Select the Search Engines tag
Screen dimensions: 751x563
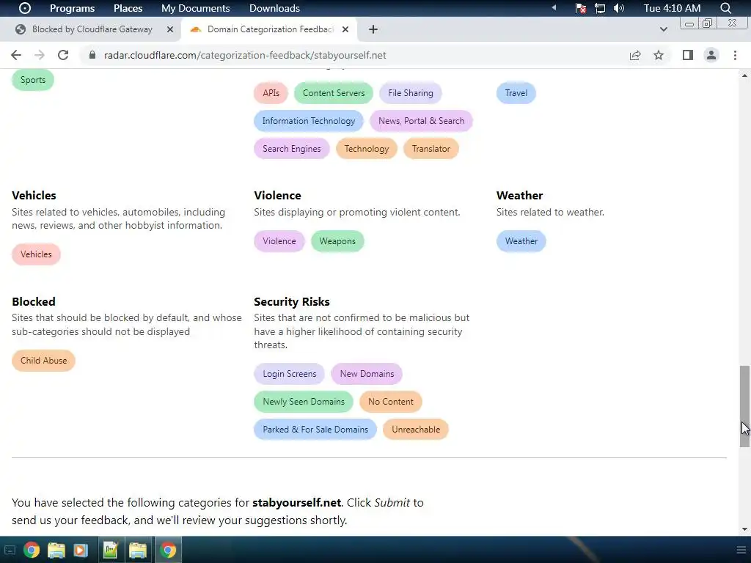[292, 148]
